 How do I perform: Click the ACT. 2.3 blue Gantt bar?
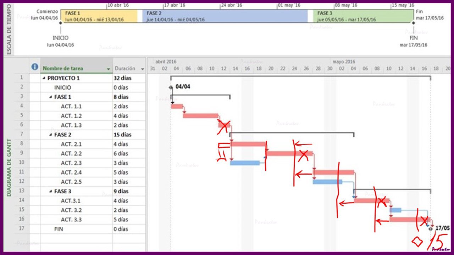pos(245,163)
